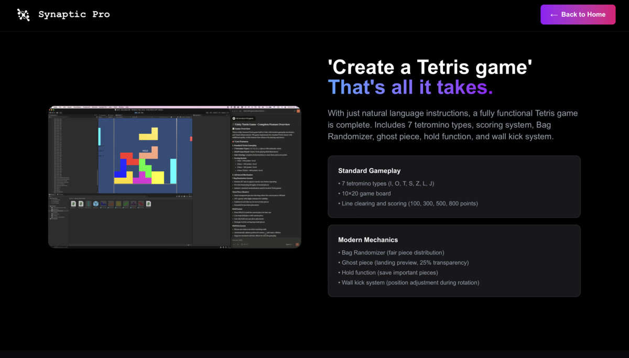Select the purple T-piece prefab icon

pyautogui.click(x=134, y=203)
